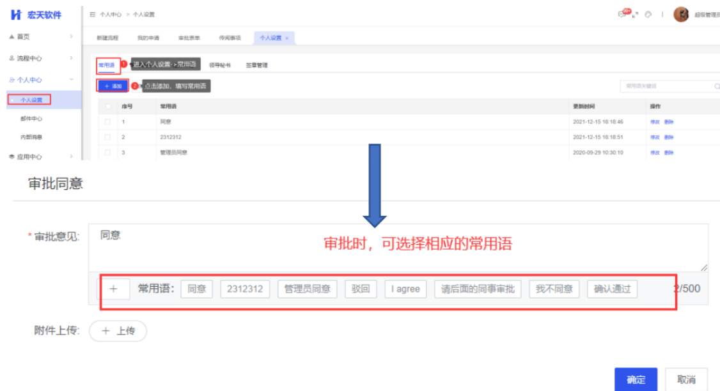Tick the select-all checkbox in table header

click(x=108, y=107)
